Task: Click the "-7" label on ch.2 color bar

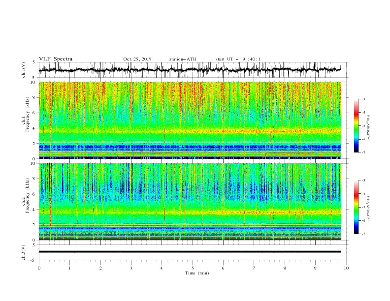Action: tap(363, 234)
